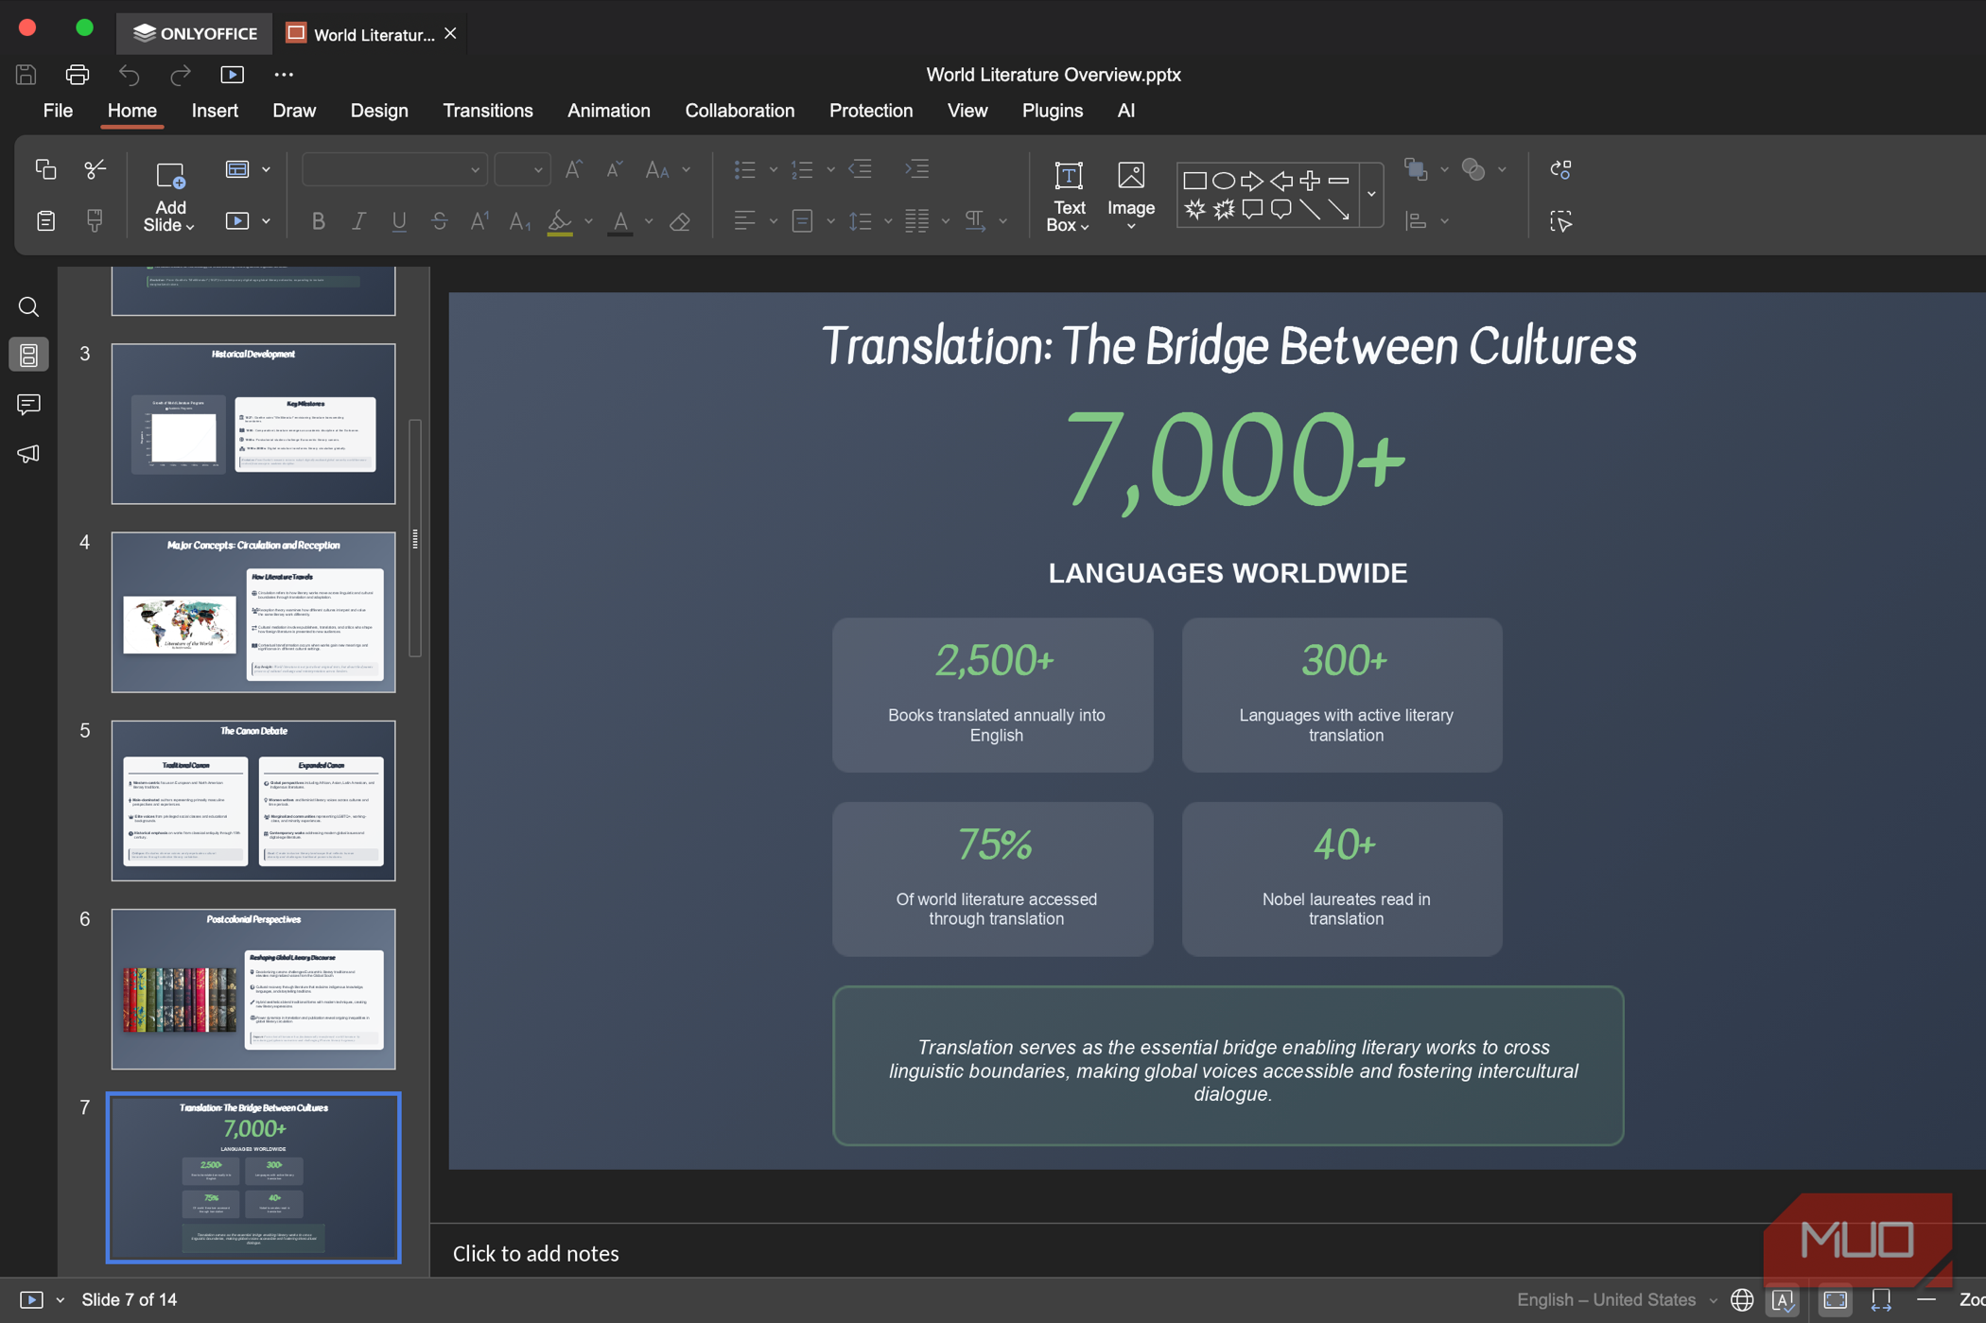
Task: Open the bullets list dropdown arrow
Action: (x=773, y=170)
